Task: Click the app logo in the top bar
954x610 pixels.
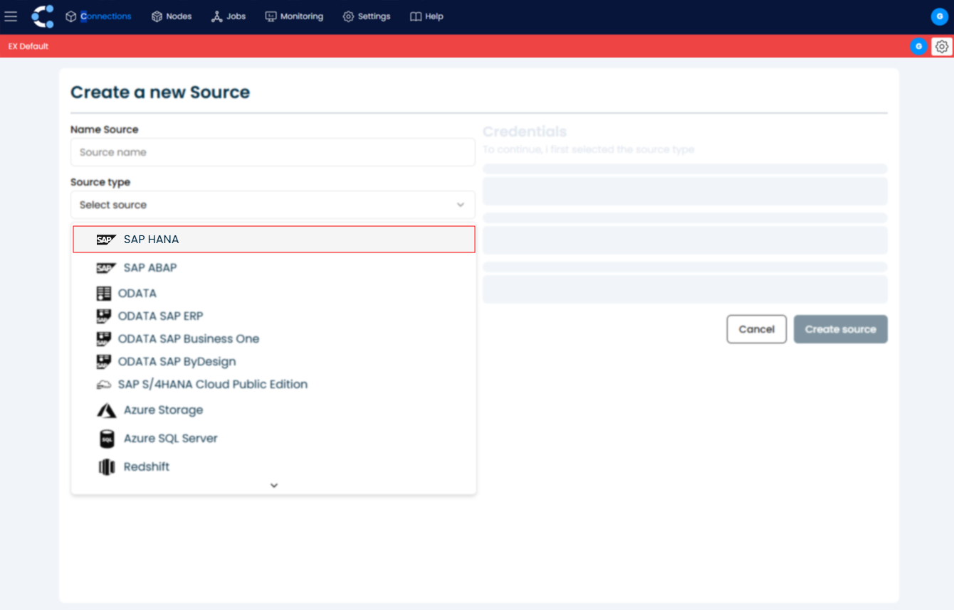Action: point(42,16)
